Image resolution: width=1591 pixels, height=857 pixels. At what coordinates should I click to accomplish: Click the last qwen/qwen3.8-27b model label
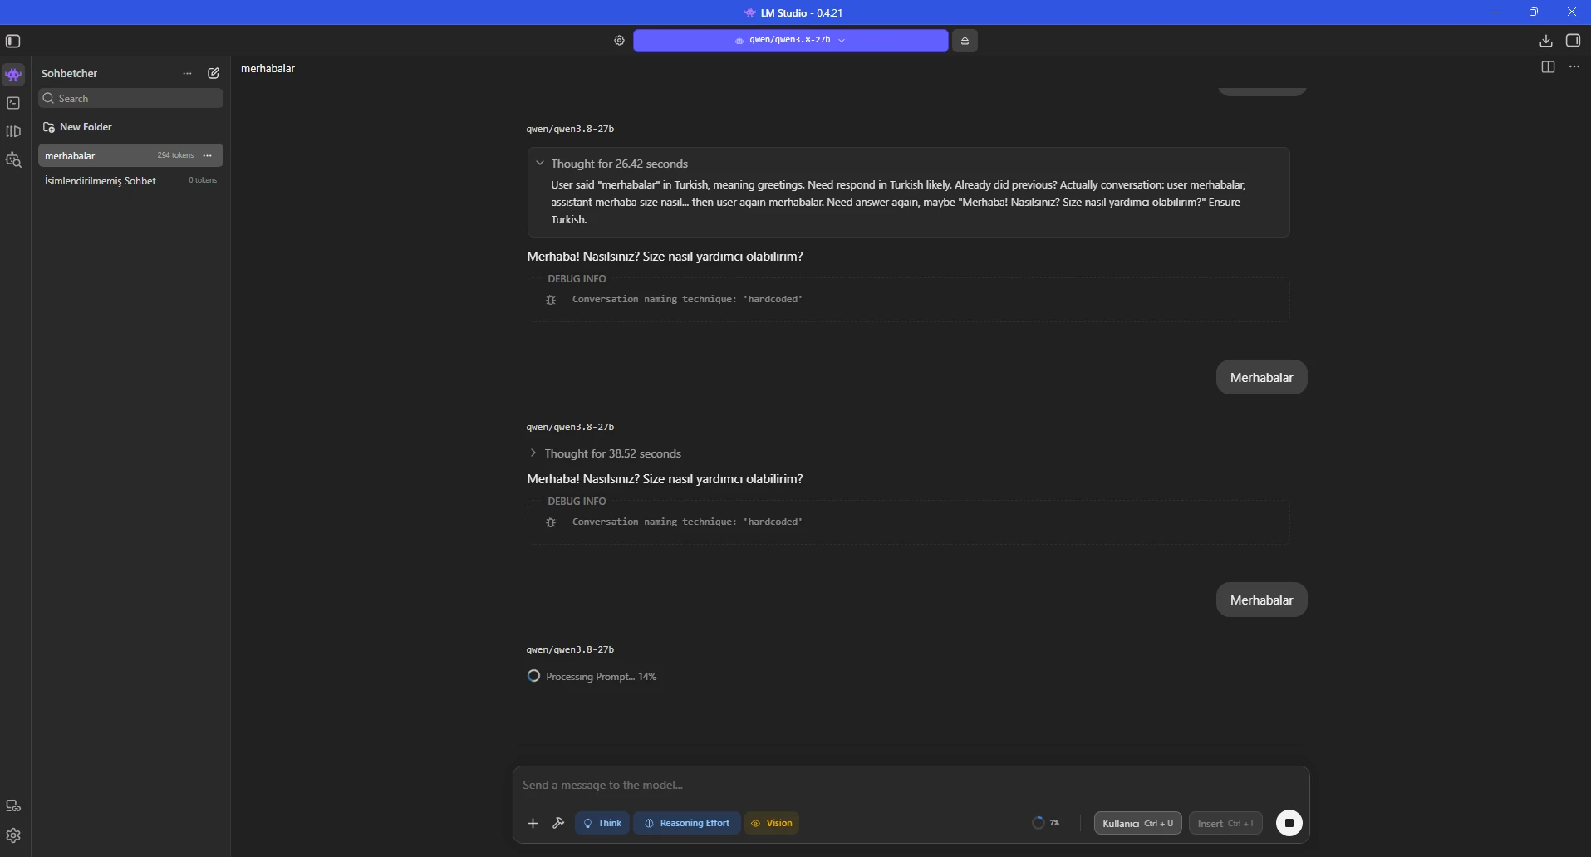click(570, 649)
